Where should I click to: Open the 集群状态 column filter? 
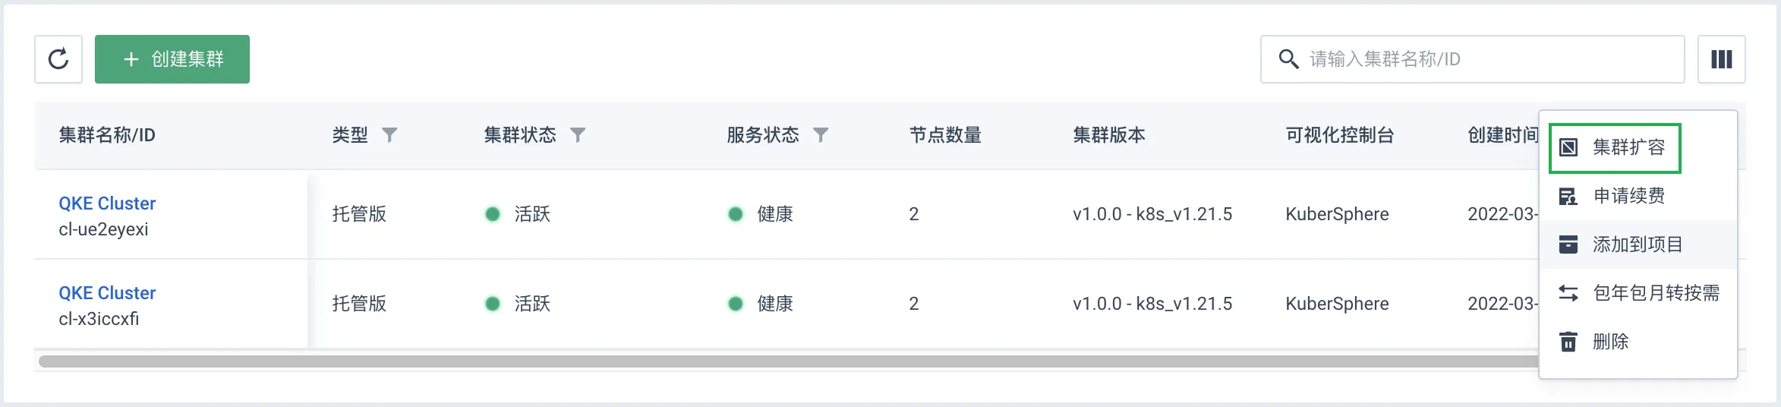(x=578, y=135)
